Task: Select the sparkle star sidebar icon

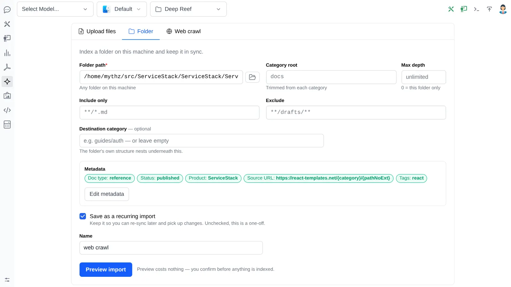Action: pos(7,82)
